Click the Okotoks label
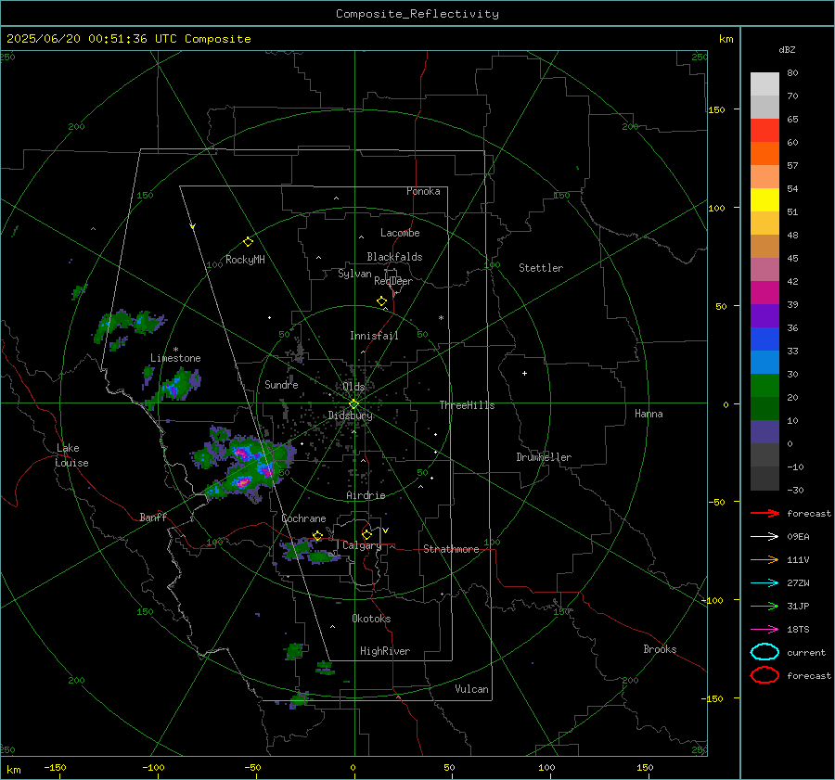 click(x=371, y=619)
